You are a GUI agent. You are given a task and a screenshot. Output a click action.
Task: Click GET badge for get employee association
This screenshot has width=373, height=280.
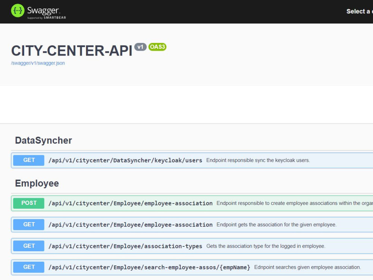(29, 224)
